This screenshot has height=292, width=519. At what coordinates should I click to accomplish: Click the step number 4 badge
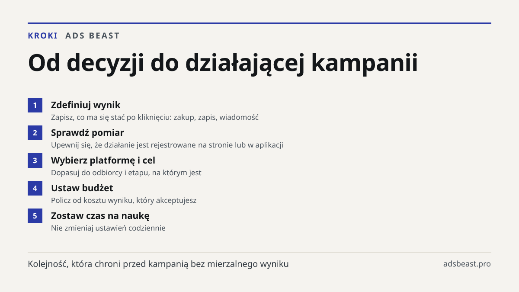[35, 188]
